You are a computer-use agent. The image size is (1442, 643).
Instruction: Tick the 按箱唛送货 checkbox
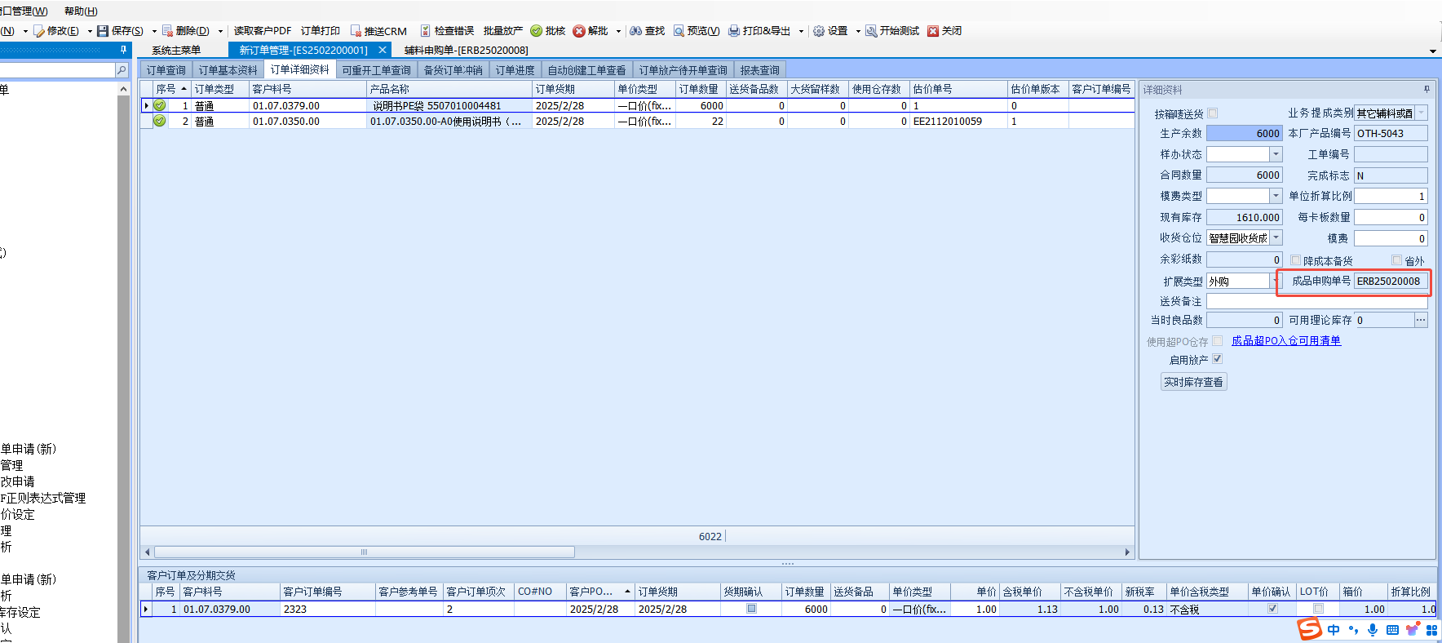pos(1212,113)
